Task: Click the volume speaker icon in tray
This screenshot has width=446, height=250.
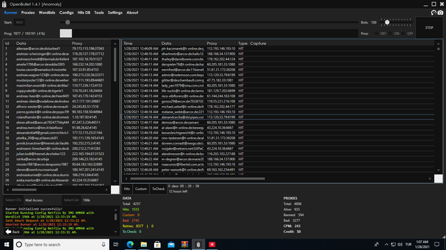Action: pyautogui.click(x=400, y=244)
